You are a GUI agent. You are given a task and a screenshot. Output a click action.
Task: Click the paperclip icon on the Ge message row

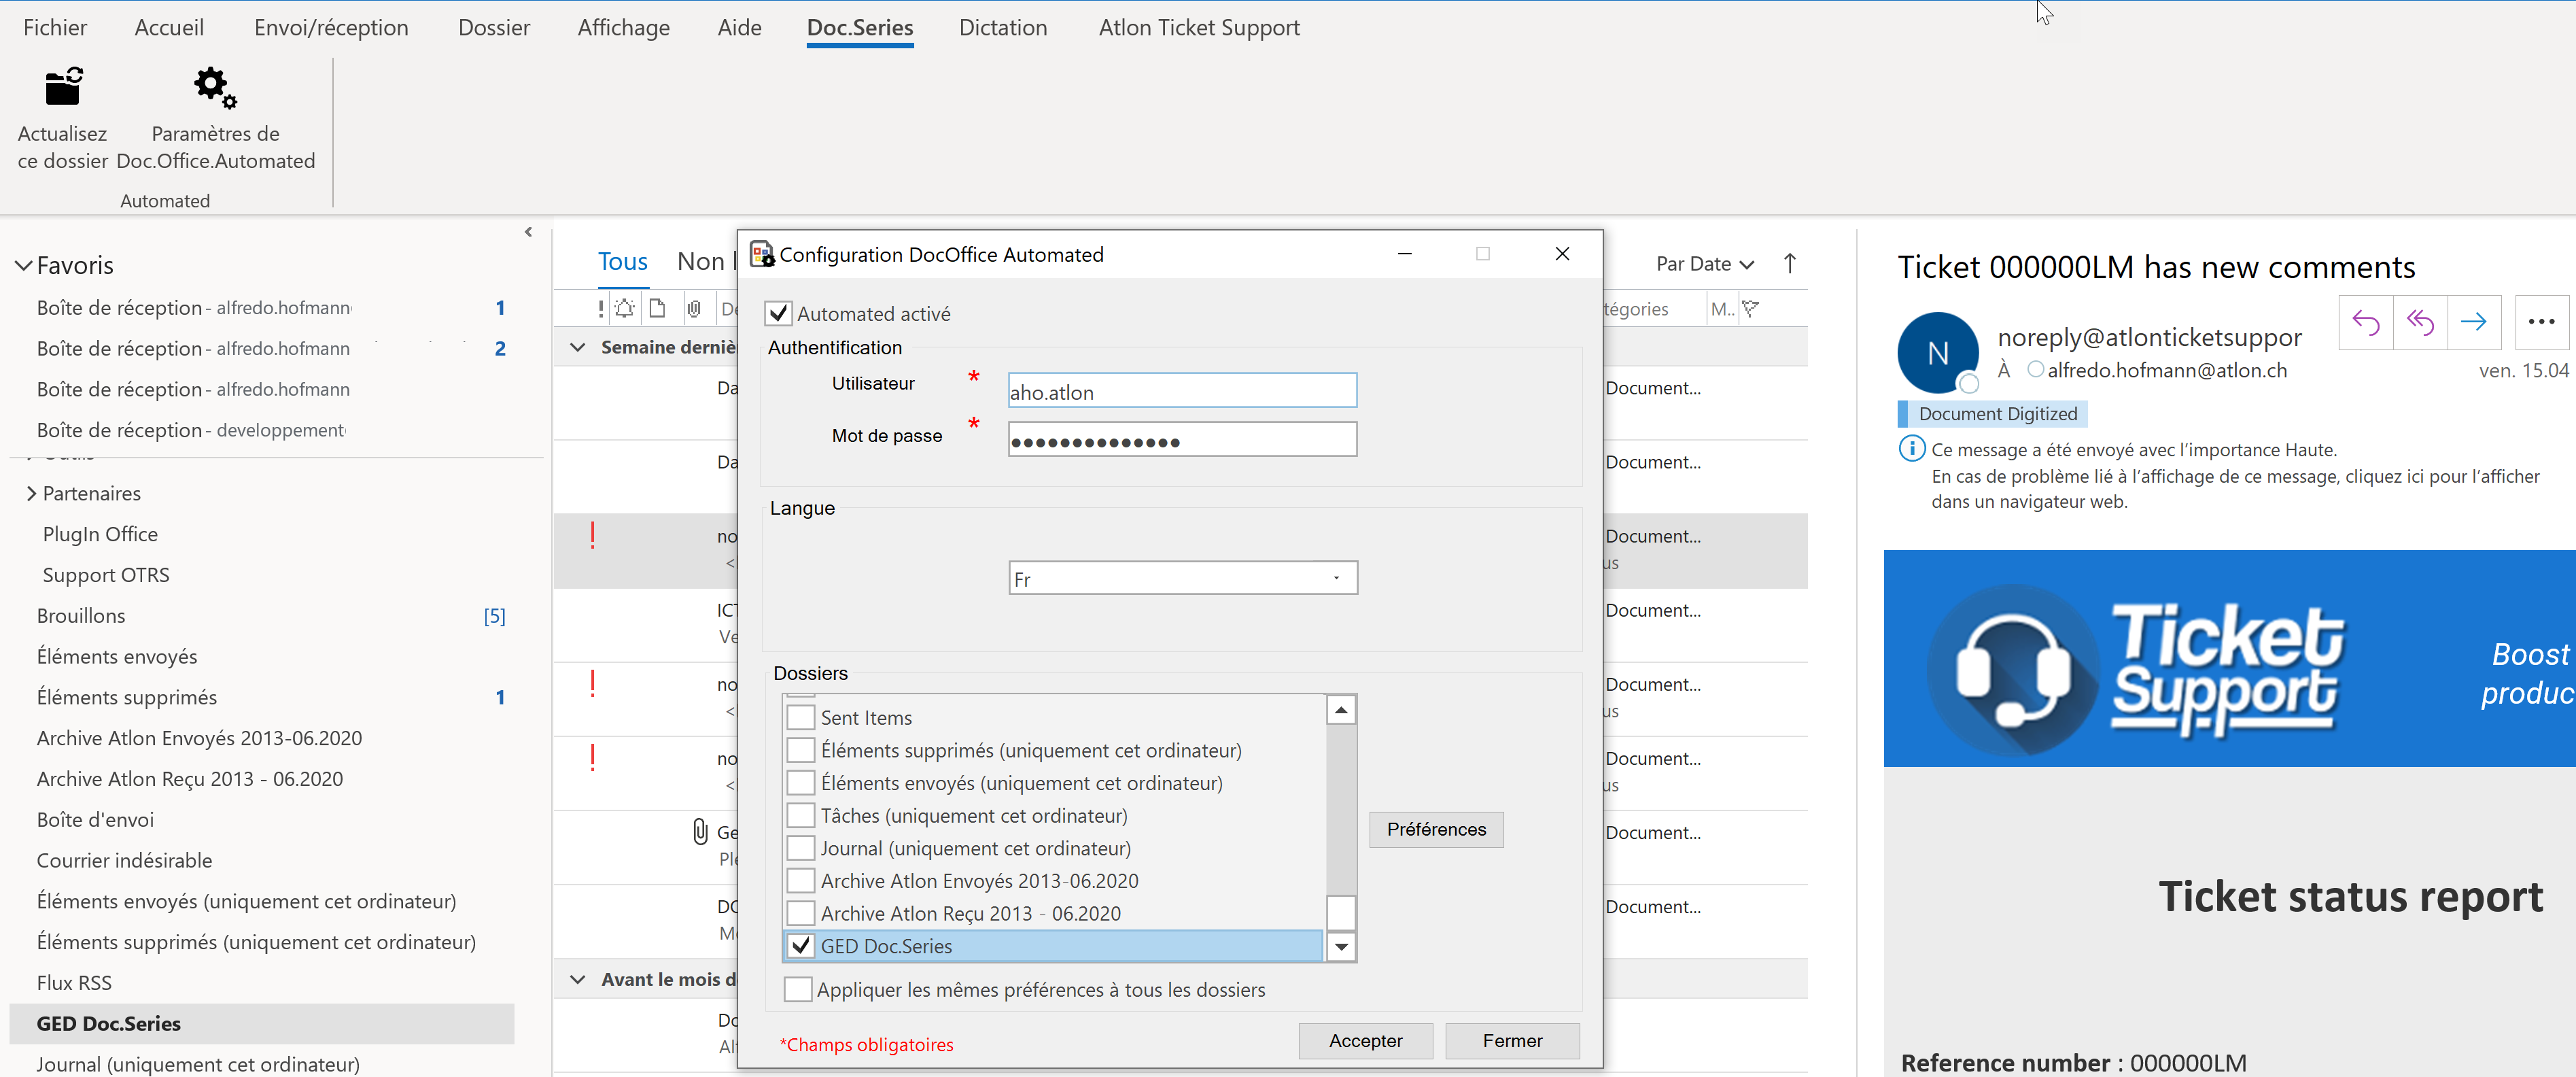(x=700, y=831)
